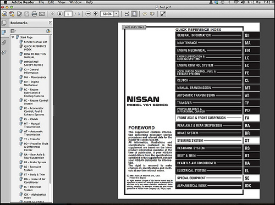
Task: Open HOW TO USE THIS MANUAL bookmark
Action: (x=35, y=56)
